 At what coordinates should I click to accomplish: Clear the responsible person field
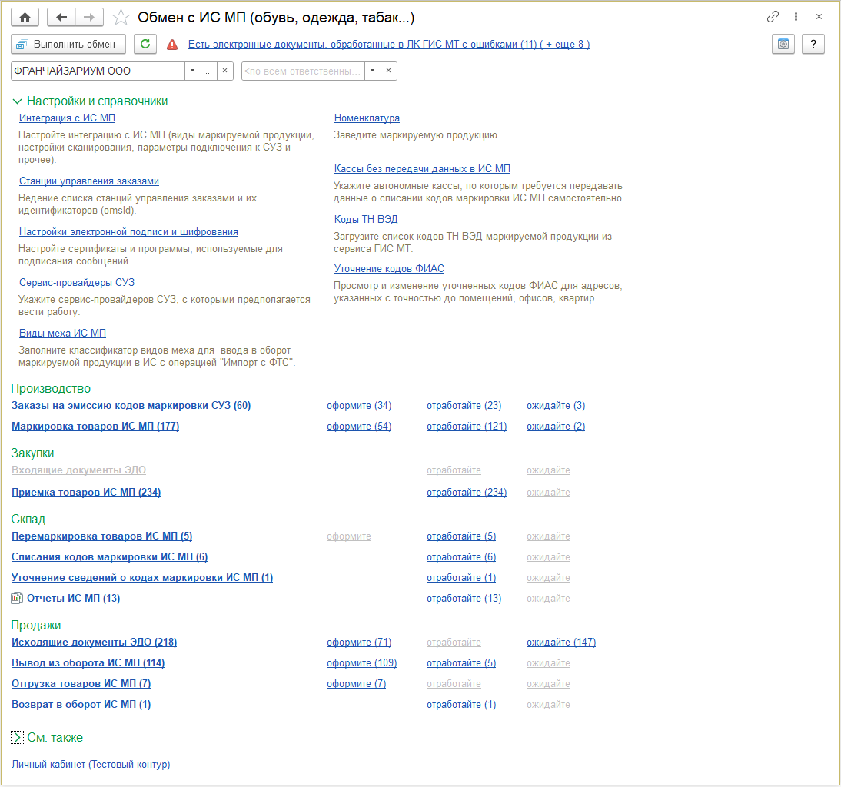pos(388,71)
